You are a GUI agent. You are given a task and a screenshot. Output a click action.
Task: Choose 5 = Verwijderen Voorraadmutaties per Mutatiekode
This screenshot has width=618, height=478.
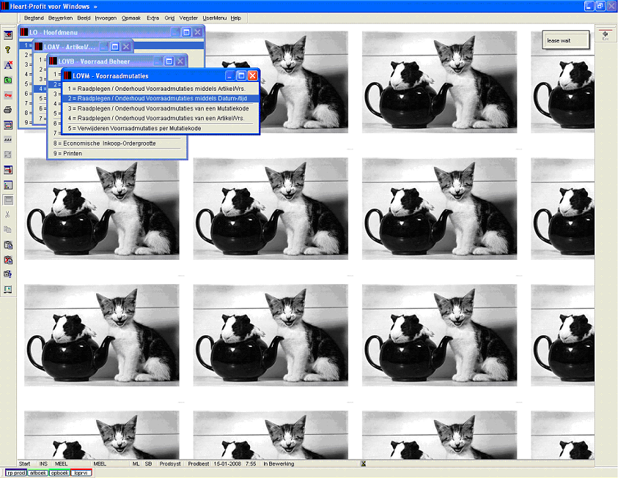[x=161, y=128]
